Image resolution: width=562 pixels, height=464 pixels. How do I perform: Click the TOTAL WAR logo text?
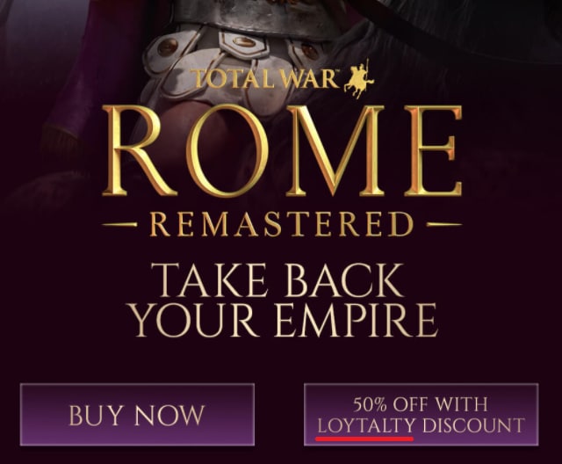point(264,78)
